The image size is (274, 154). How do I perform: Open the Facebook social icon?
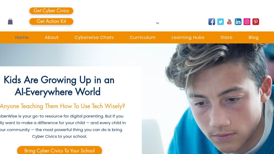[212, 22]
